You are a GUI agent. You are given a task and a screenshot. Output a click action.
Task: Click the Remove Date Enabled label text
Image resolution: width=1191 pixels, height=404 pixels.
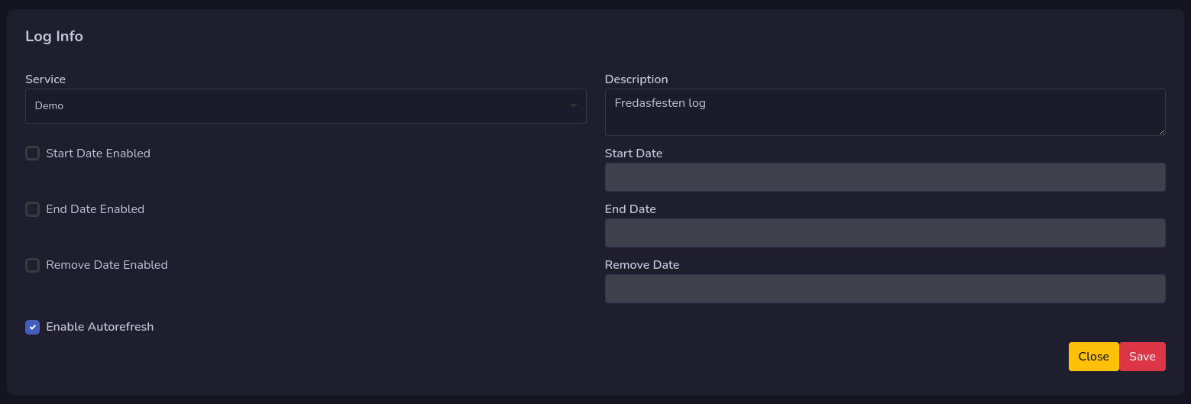click(107, 265)
